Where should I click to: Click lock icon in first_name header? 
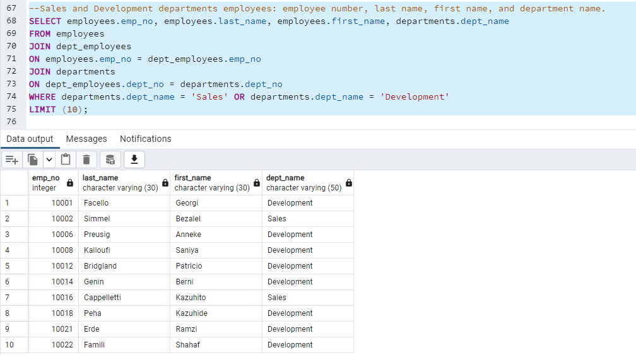(x=257, y=183)
